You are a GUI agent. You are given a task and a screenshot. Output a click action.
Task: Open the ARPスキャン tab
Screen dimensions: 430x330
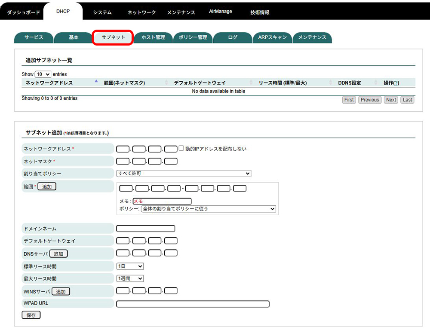[272, 37]
